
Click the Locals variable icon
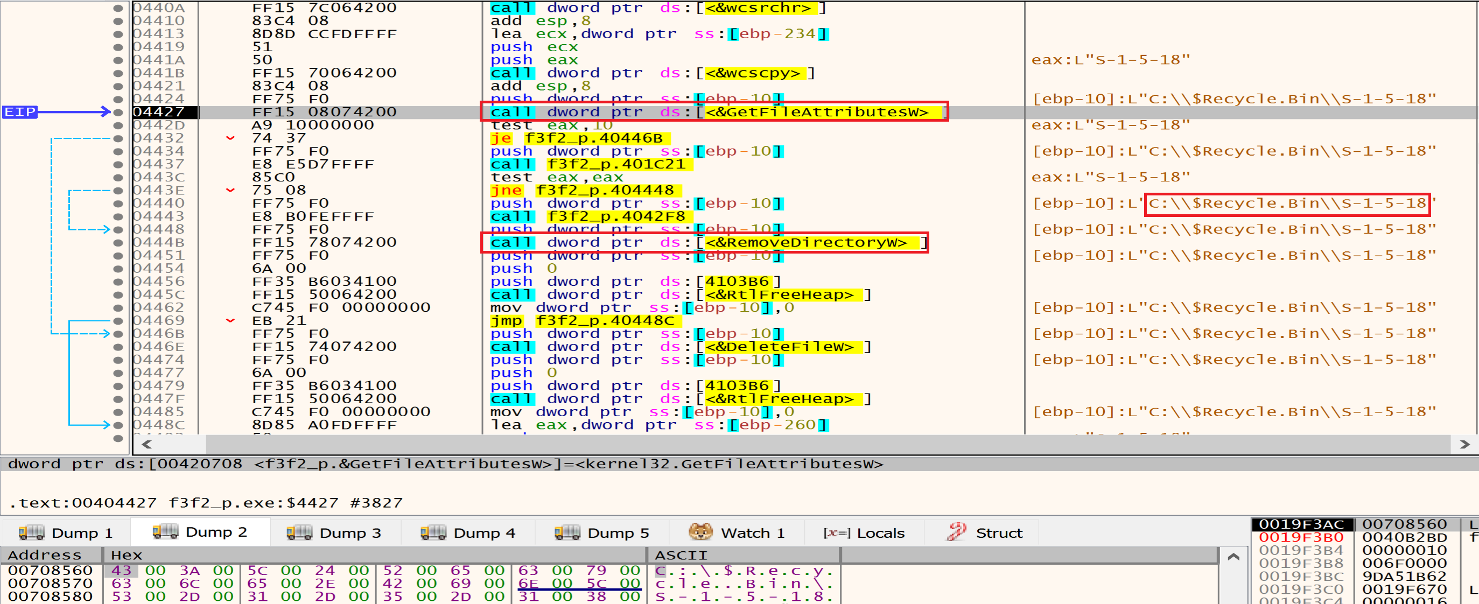pos(837,533)
